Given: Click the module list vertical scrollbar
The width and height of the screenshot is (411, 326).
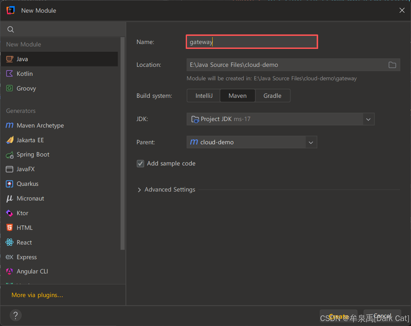Looking at the screenshot, I should tap(123, 143).
